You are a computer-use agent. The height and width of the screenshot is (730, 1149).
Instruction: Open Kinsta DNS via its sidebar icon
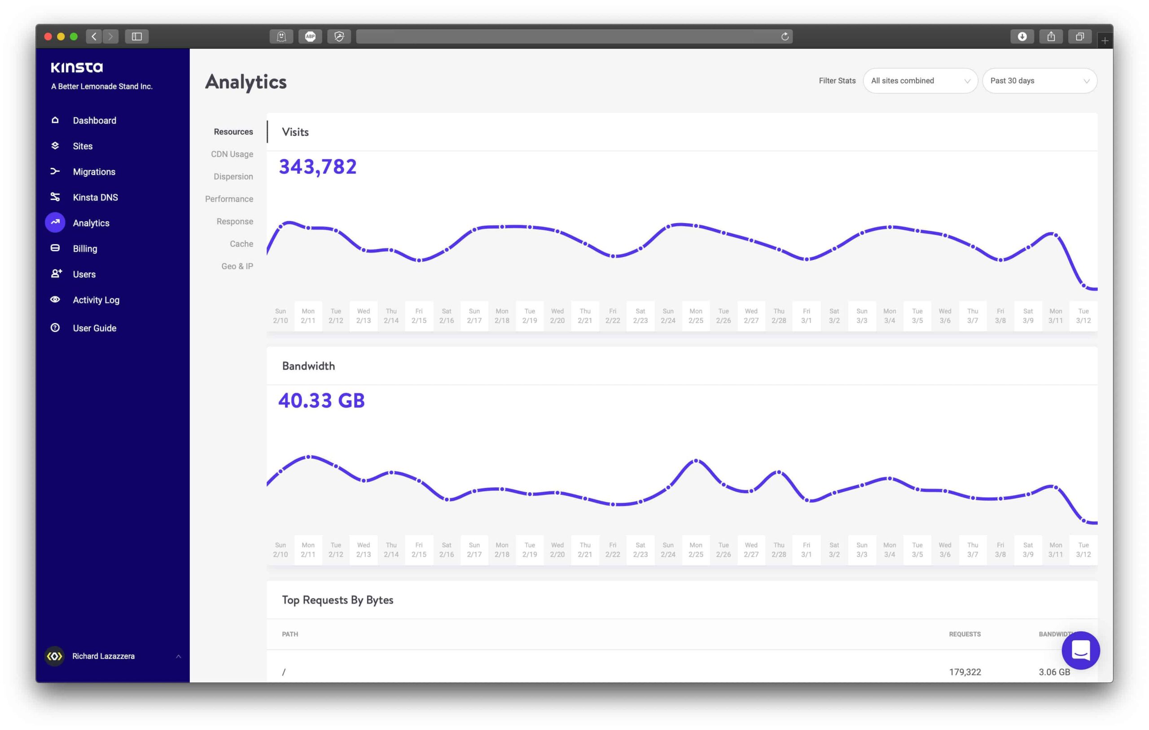point(55,197)
